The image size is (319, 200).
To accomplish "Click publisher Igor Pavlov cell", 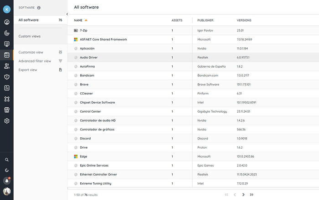I will [x=205, y=30].
